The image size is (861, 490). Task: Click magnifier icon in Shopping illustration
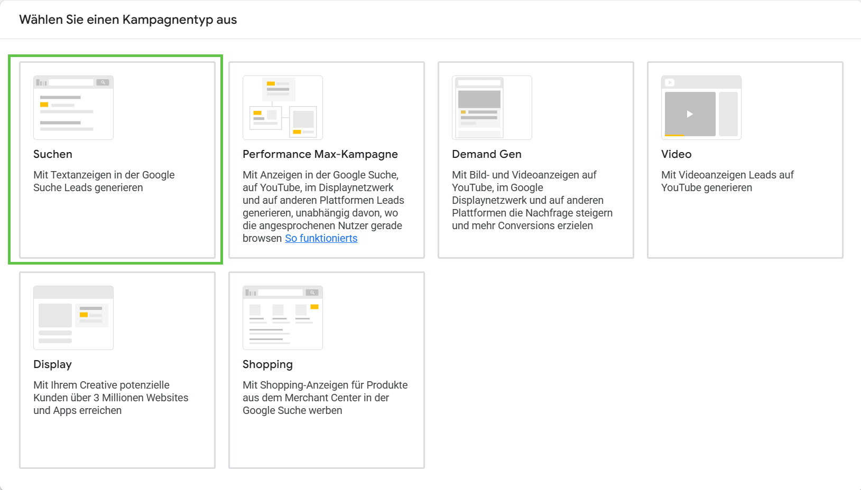click(312, 293)
